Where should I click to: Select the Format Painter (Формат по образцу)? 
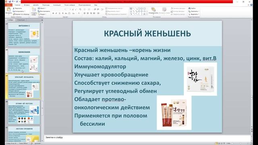(21, 14)
